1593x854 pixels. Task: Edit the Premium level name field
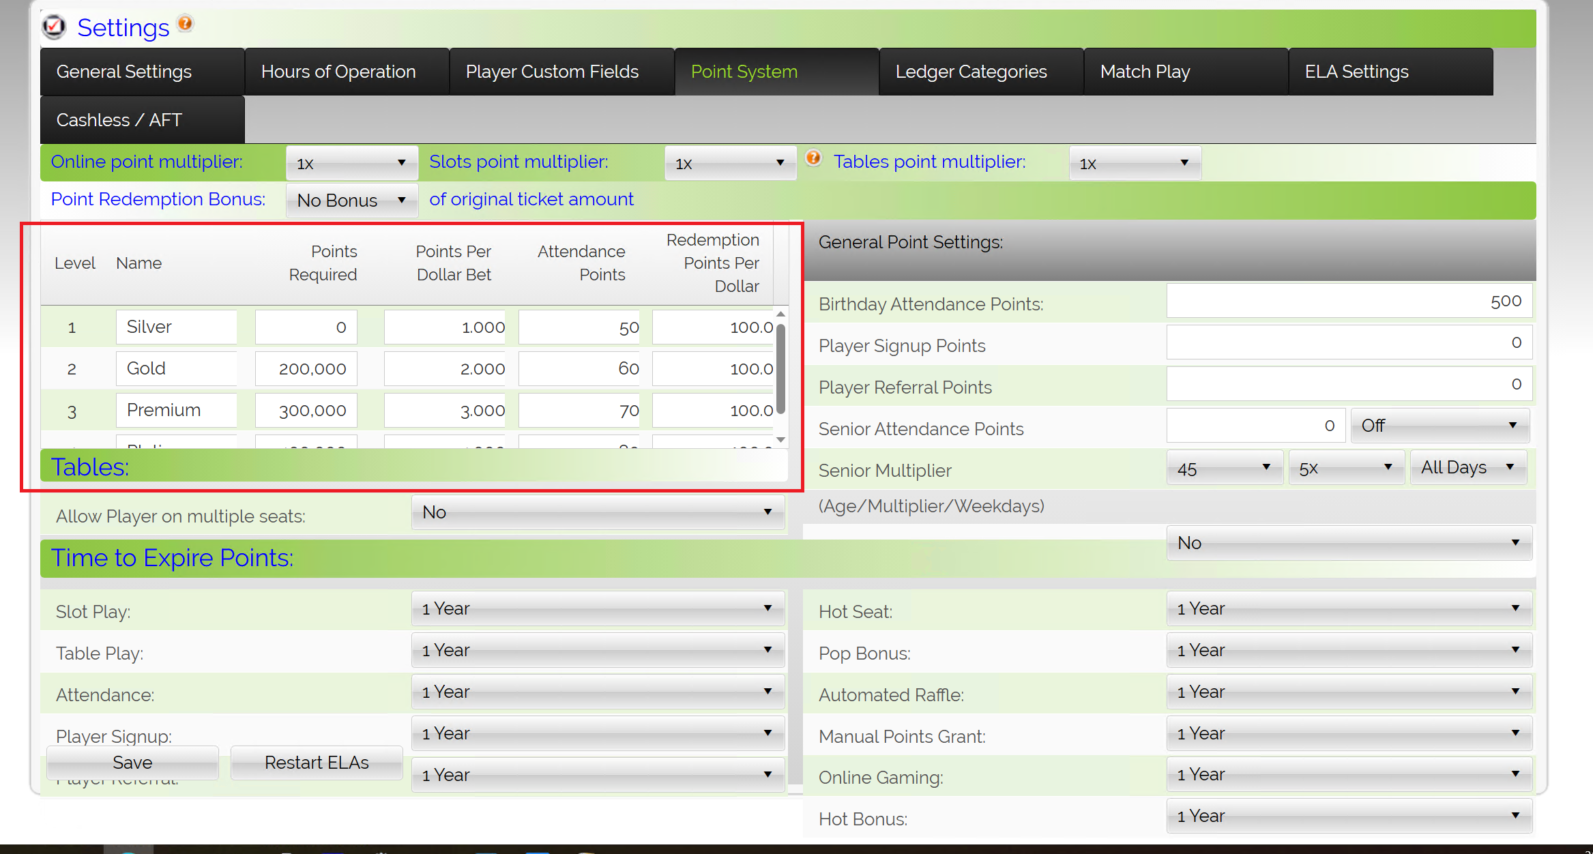[176, 410]
